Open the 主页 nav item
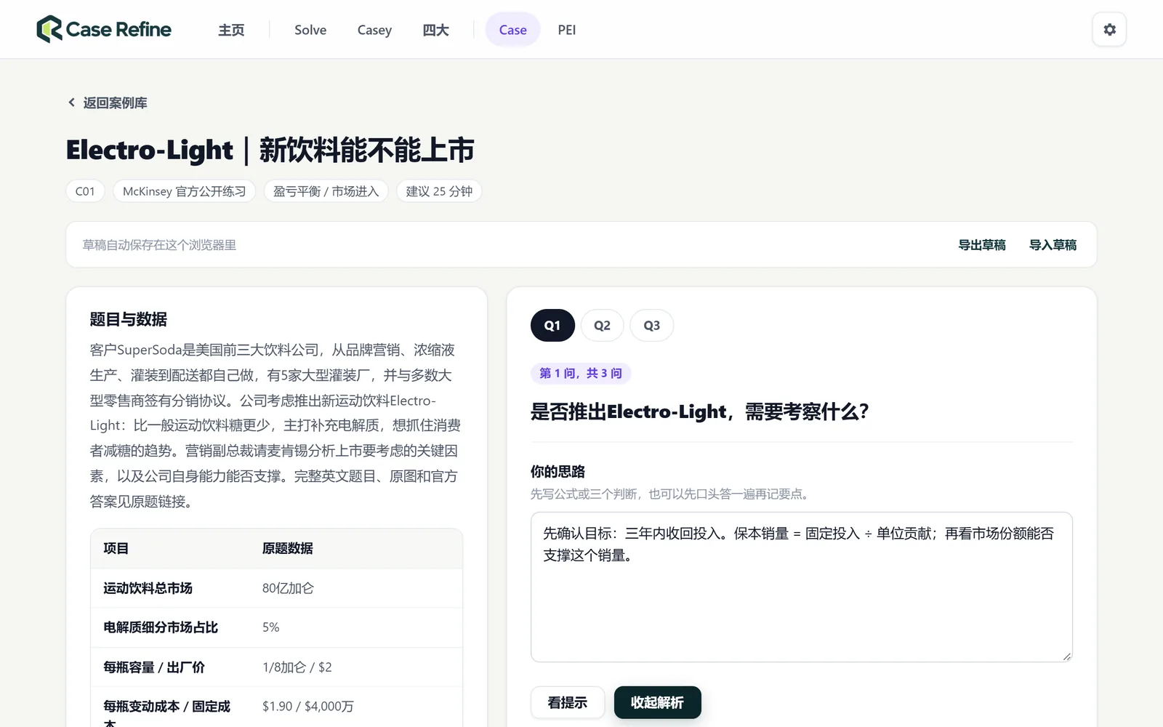Image resolution: width=1163 pixels, height=727 pixels. coord(231,30)
